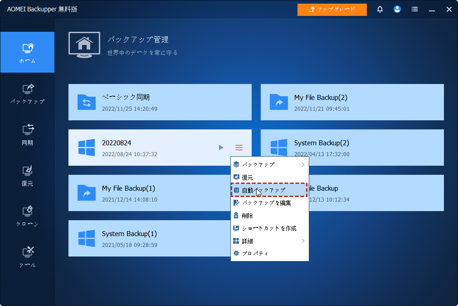The image size is (458, 306).
Task: Click the gear icon next to プロパティ
Action: click(x=236, y=253)
